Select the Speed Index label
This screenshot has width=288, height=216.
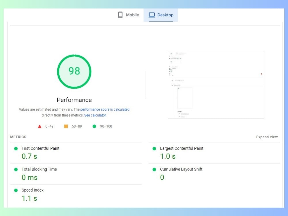(x=33, y=190)
